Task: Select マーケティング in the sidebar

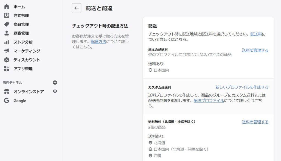Action: 27,51
